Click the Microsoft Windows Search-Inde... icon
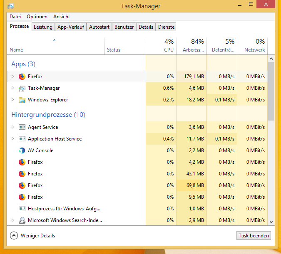Image resolution: width=281 pixels, height=254 pixels. coord(22,220)
